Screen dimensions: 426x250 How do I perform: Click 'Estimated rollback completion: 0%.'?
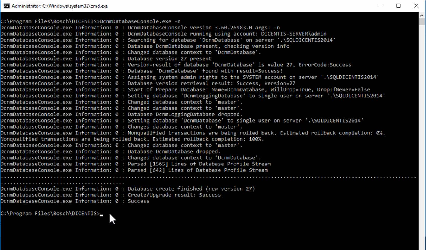pyautogui.click(x=333, y=133)
